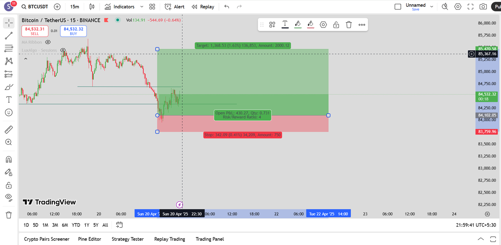Viewport: 501px width, 245px height.
Task: Select the YTD date range
Action: [x=76, y=225]
